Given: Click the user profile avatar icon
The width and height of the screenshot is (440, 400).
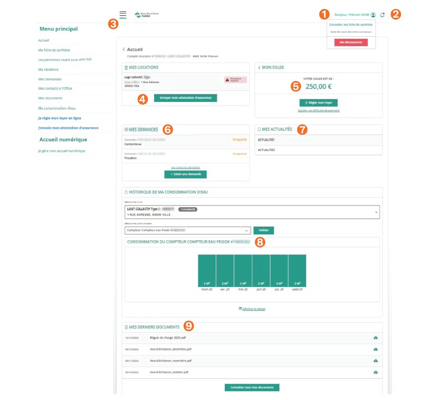Looking at the screenshot, I should tap(373, 15).
